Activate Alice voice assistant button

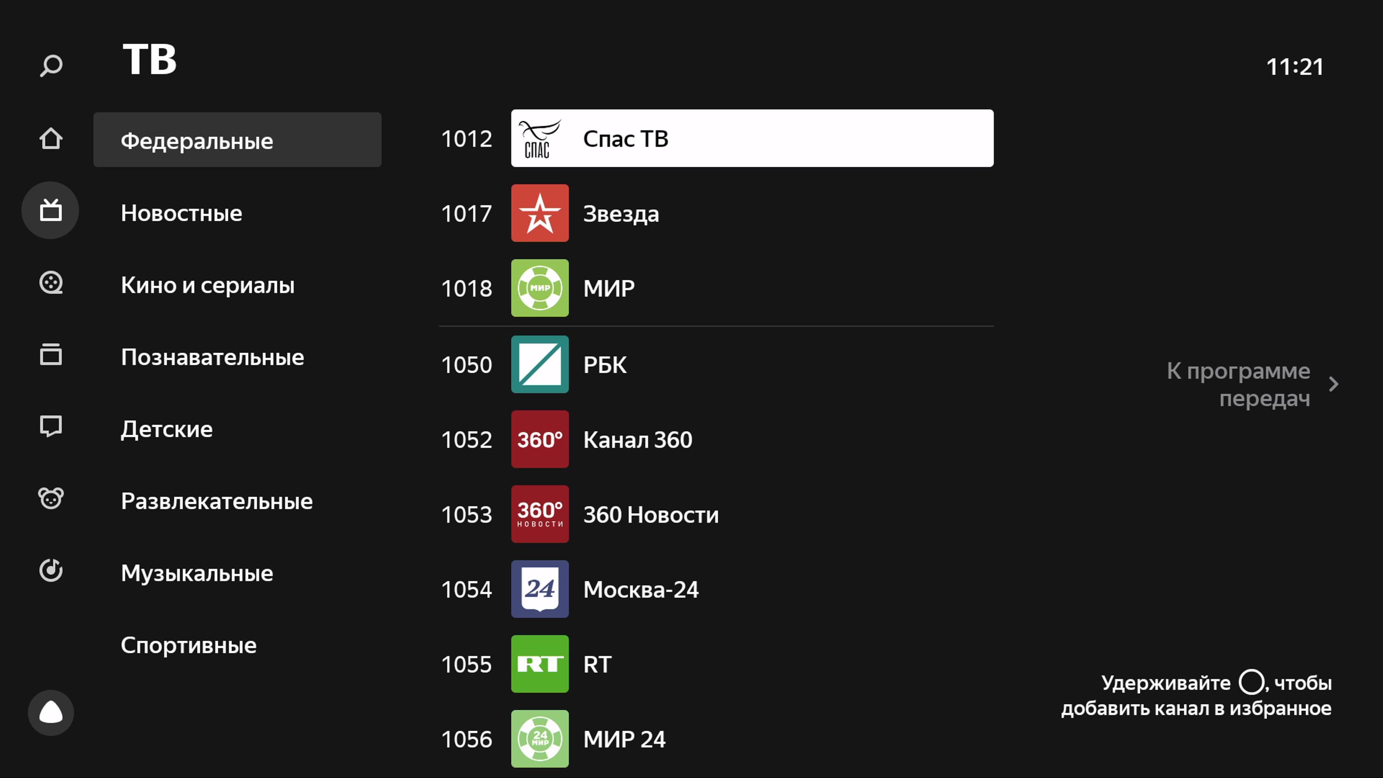51,713
